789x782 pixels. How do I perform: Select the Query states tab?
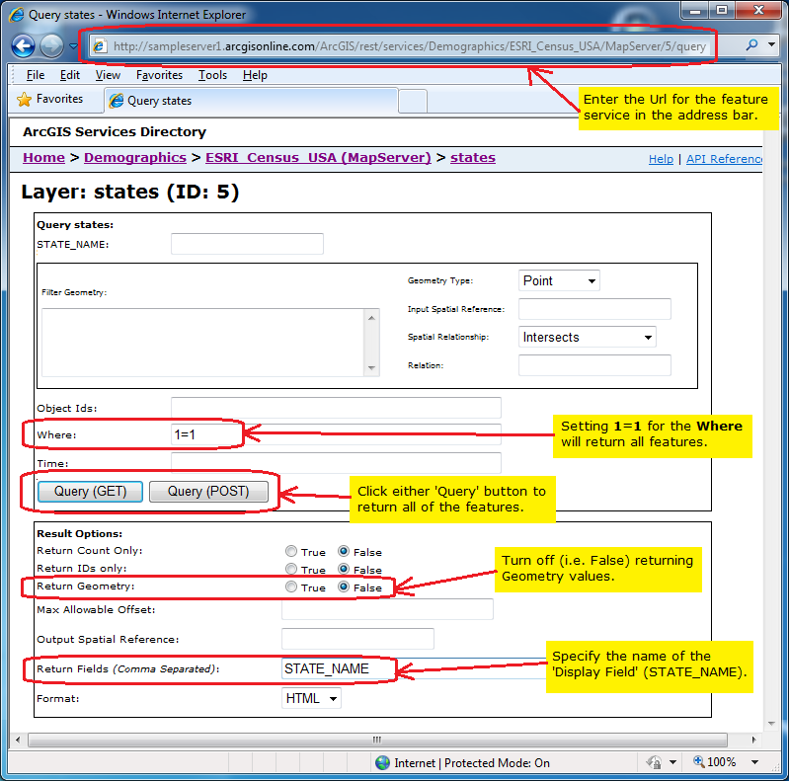251,101
